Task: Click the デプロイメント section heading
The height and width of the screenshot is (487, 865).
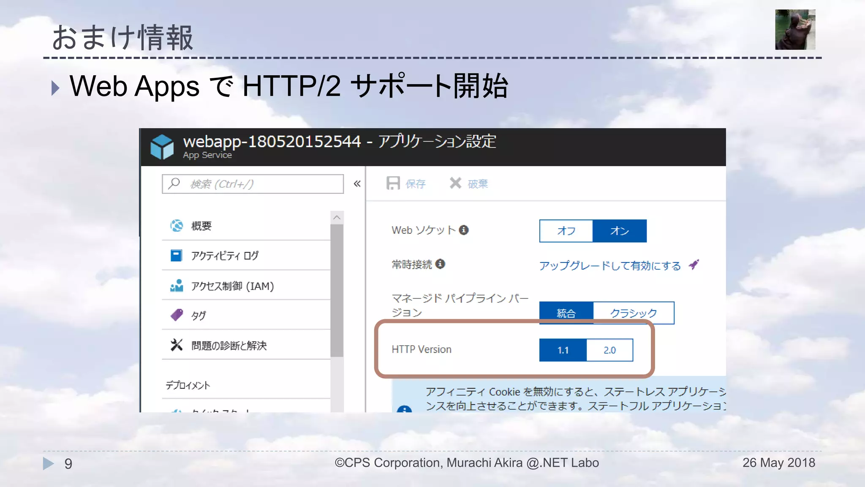Action: coord(188,385)
